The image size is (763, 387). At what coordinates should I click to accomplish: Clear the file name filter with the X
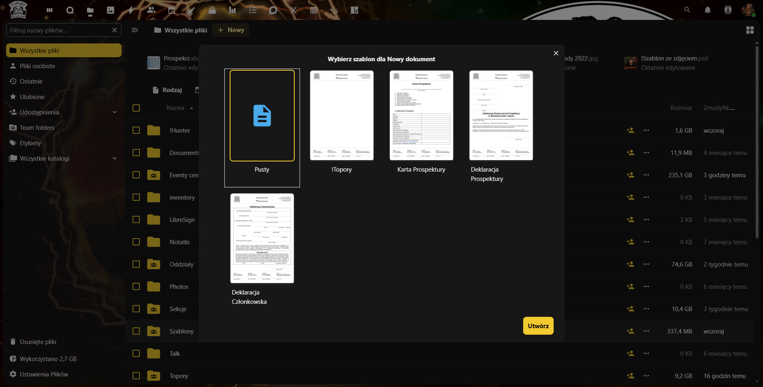(x=115, y=30)
